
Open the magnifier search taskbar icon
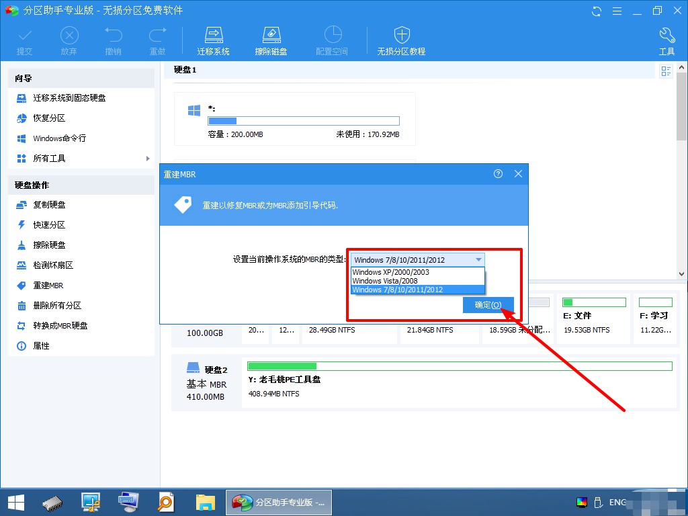coord(167,503)
